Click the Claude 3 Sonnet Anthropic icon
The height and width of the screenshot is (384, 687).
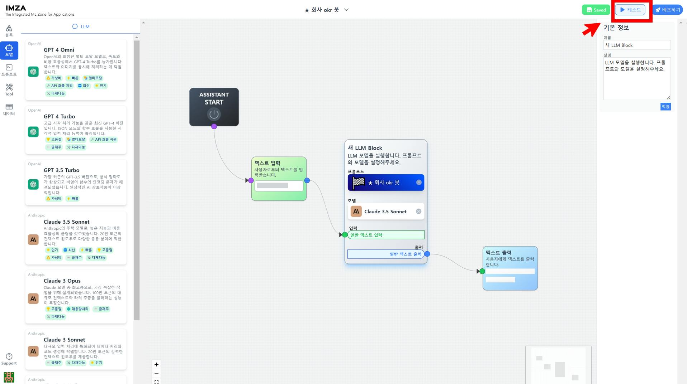(33, 351)
